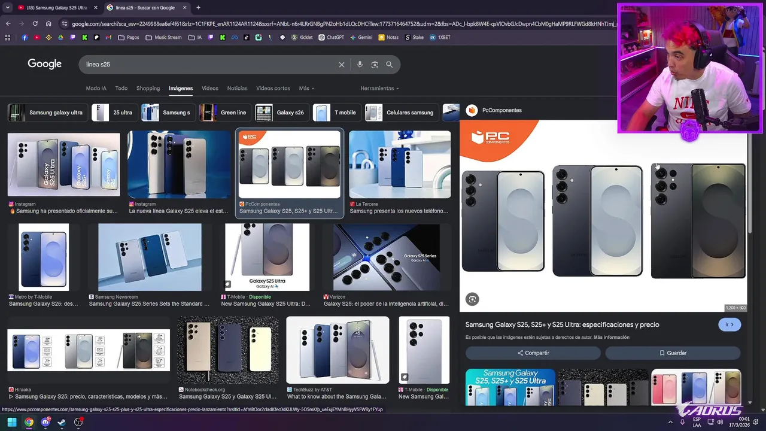
Task: Open the Stake bookmark
Action: pos(414,37)
